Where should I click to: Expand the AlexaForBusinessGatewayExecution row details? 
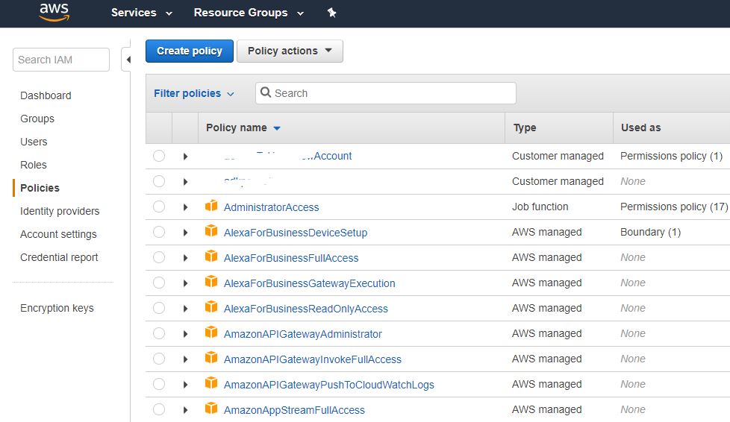click(x=185, y=283)
